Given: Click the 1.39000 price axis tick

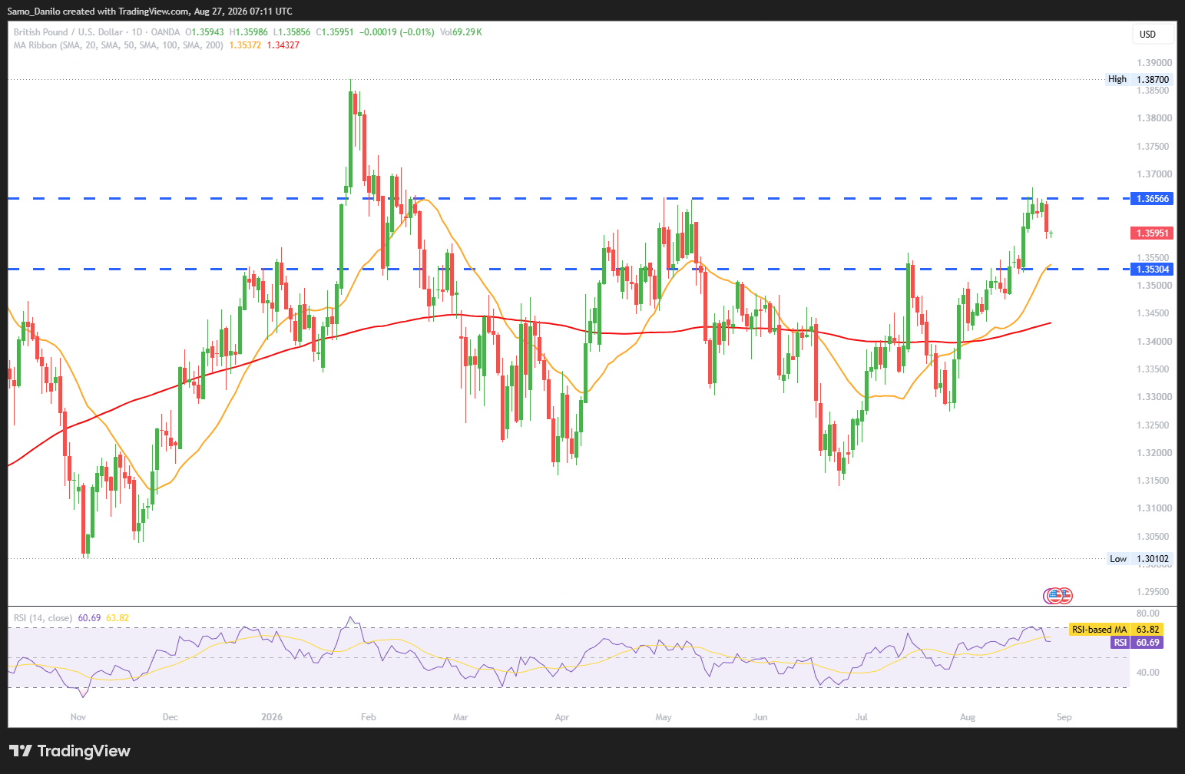Looking at the screenshot, I should coord(1154,63).
